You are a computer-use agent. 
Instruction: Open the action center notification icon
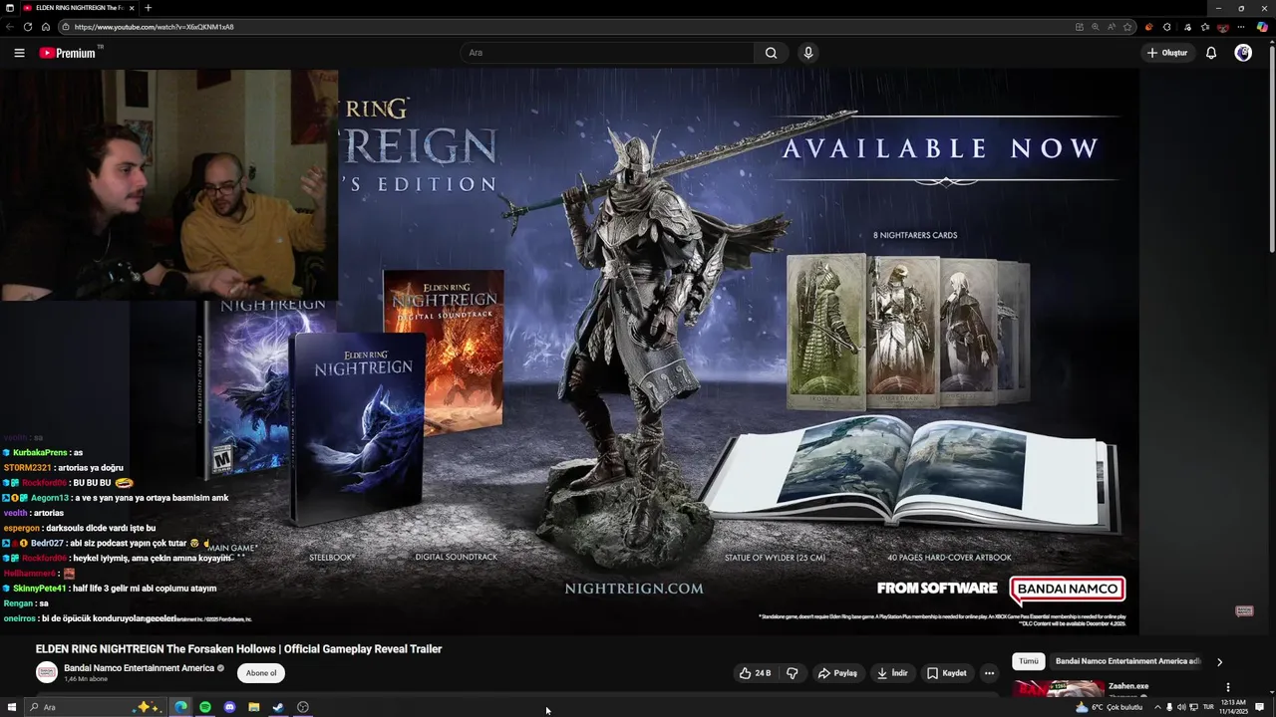[1260, 707]
